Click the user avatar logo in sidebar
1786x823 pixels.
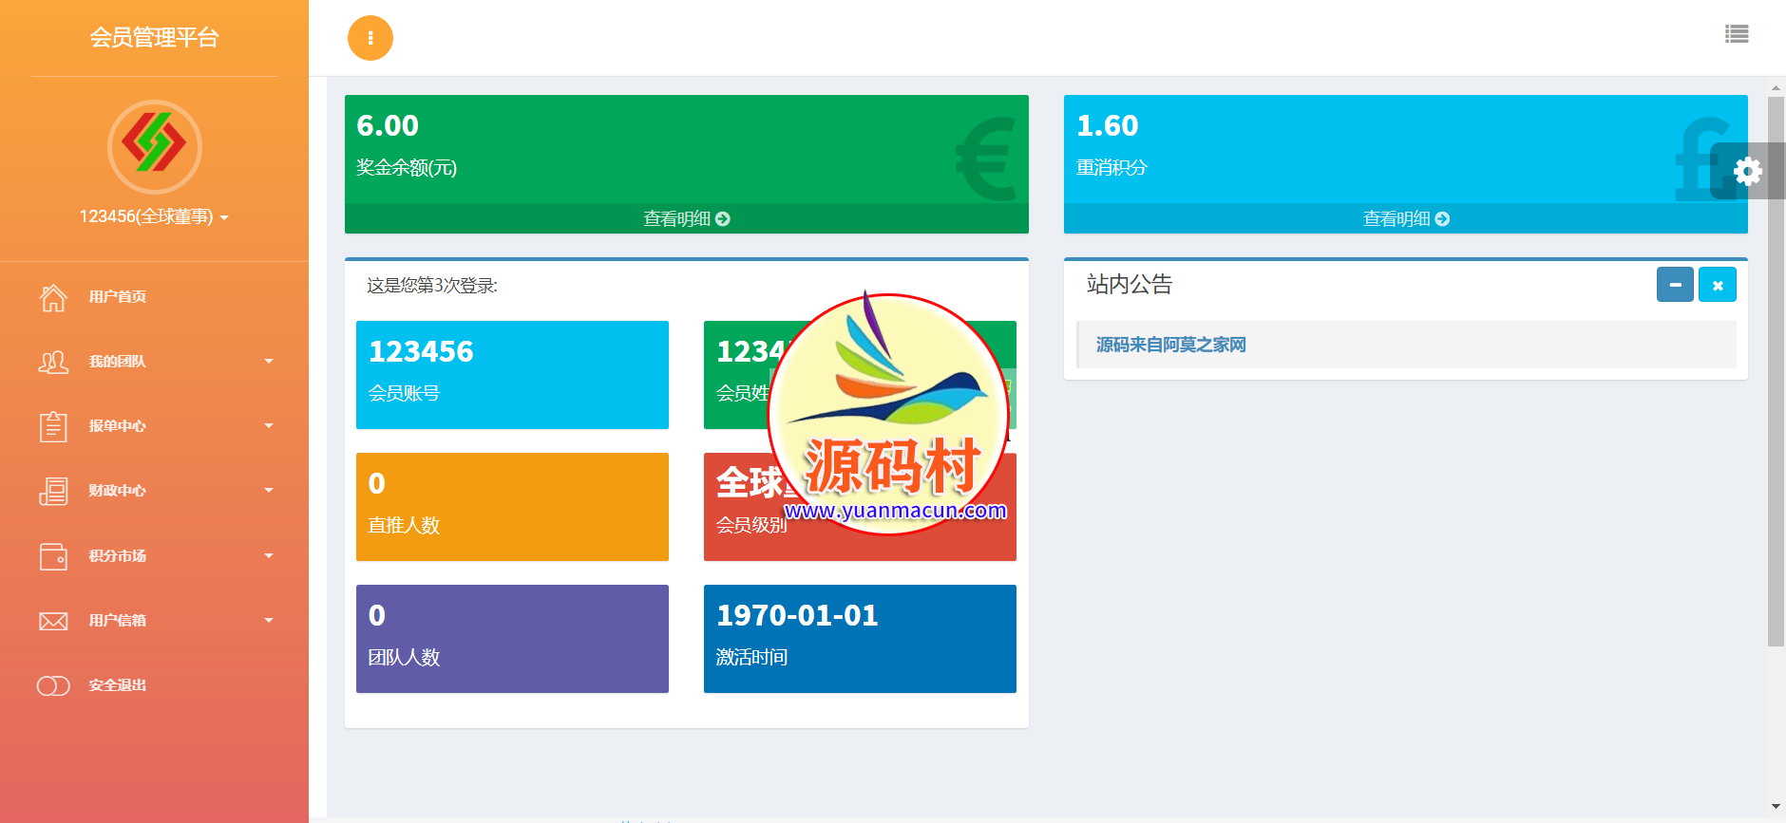pos(154,146)
